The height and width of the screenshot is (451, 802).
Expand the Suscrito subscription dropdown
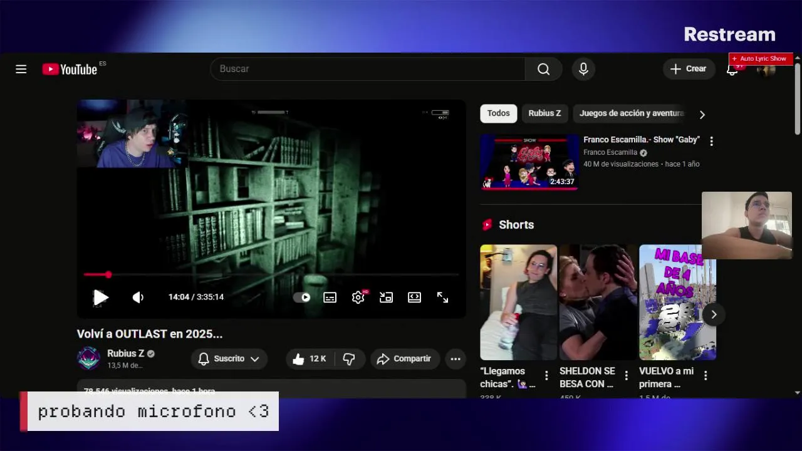coord(229,359)
